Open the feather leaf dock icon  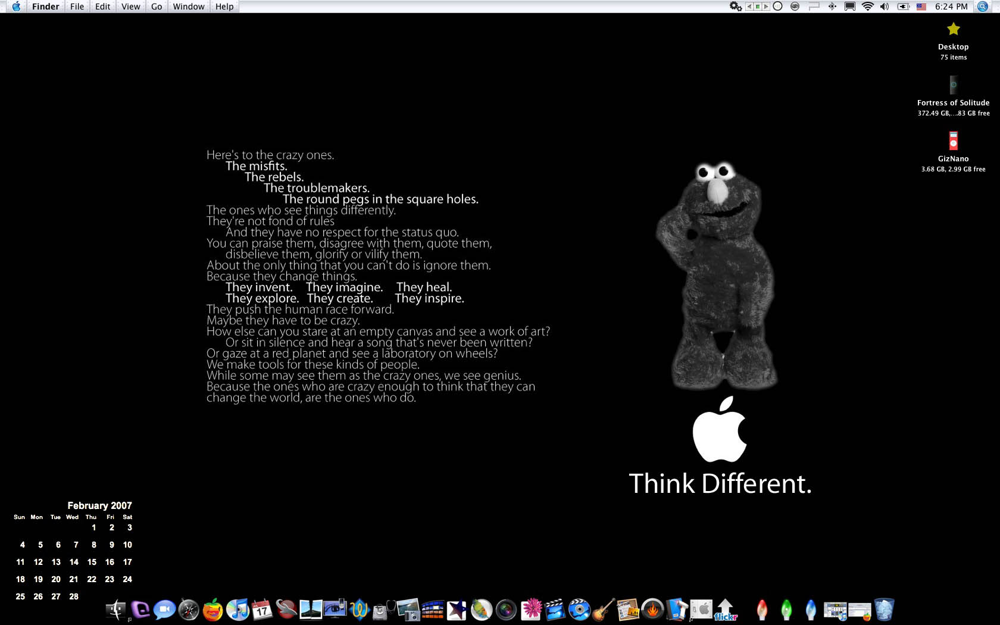coord(482,610)
